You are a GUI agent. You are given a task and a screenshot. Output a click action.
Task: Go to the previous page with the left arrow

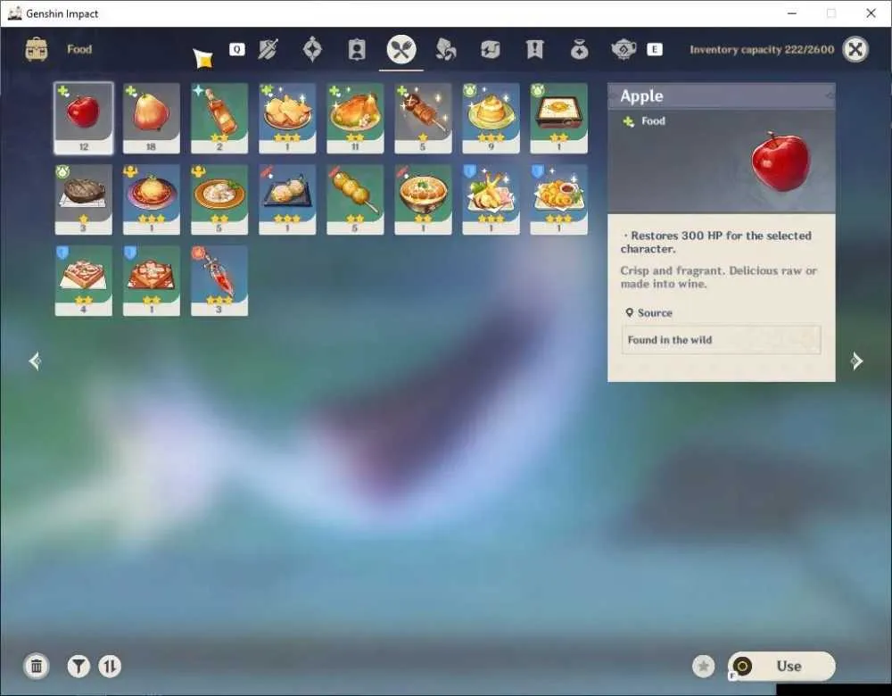[35, 360]
